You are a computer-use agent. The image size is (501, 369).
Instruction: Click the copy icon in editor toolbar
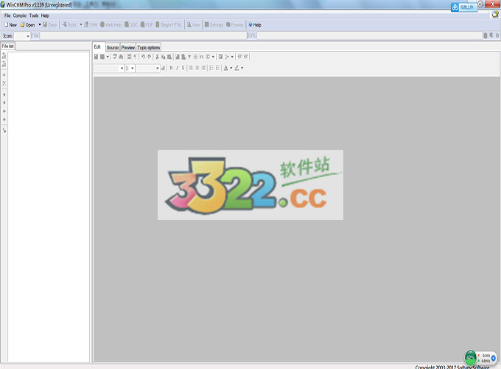(x=163, y=57)
